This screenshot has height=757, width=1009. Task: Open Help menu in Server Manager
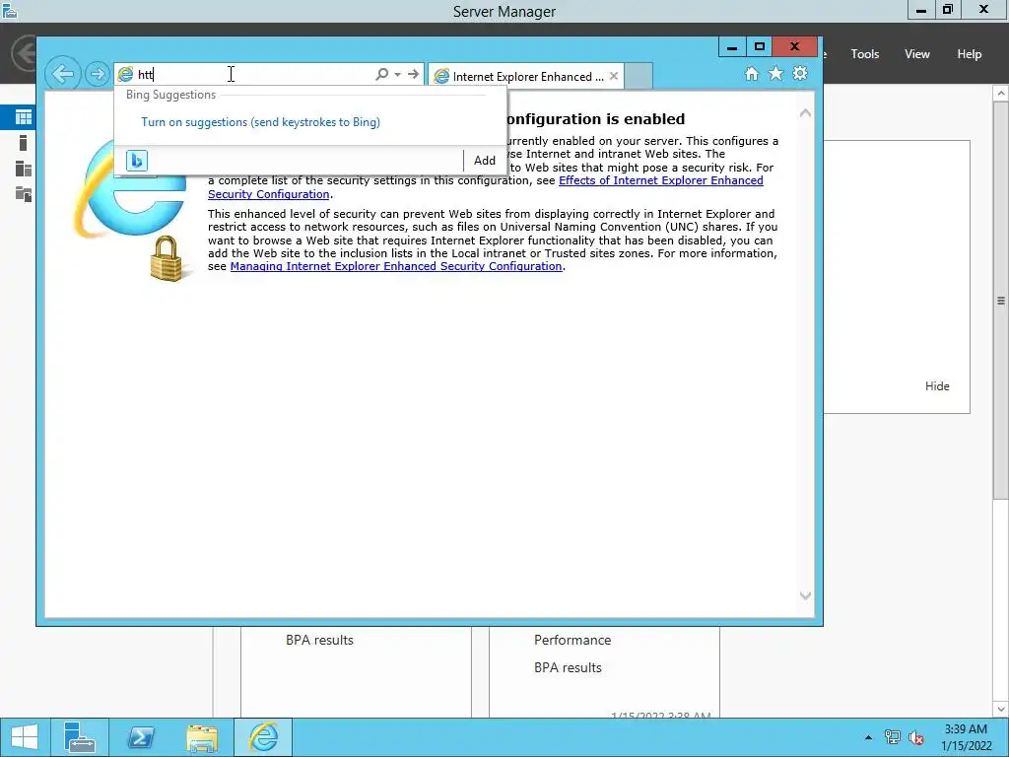[969, 54]
